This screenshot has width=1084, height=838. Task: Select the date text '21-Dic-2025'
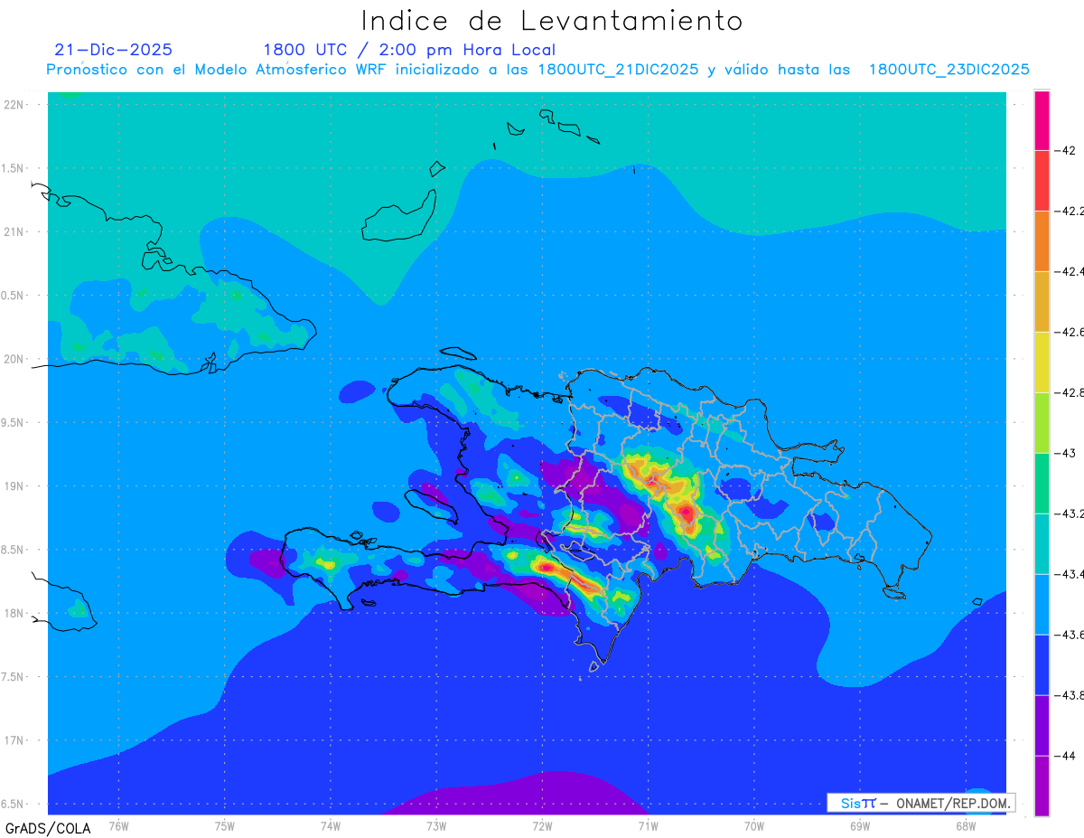pyautogui.click(x=114, y=50)
